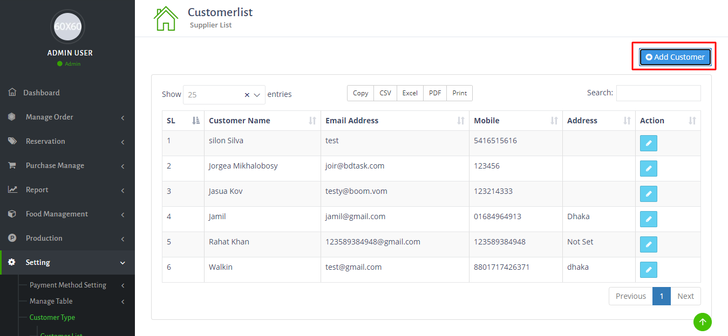Select Customer Type in the sidebar

click(52, 317)
